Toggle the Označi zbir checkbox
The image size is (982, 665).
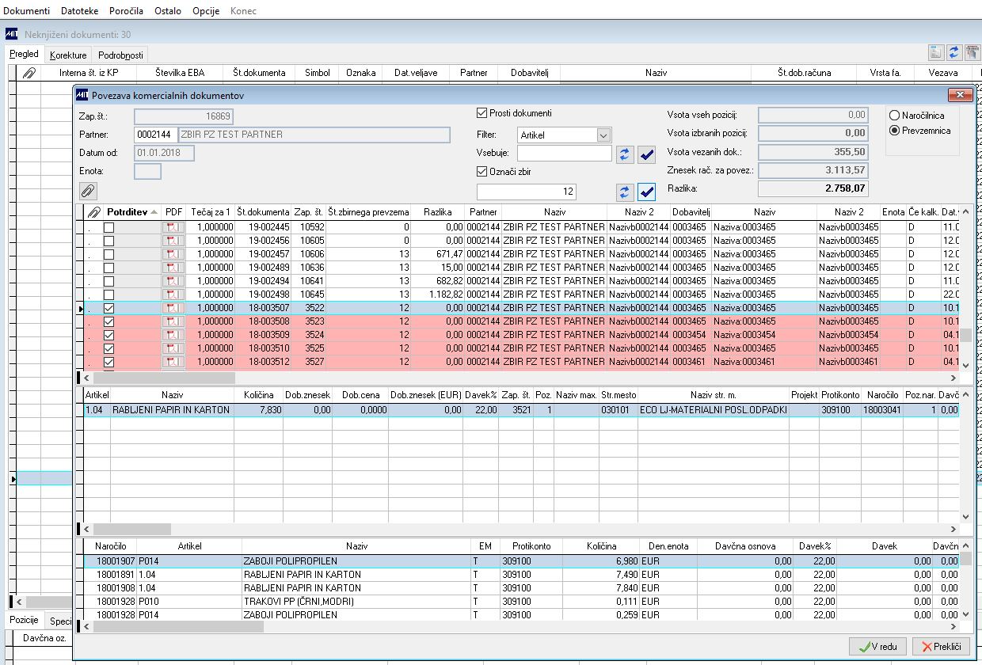click(x=482, y=171)
